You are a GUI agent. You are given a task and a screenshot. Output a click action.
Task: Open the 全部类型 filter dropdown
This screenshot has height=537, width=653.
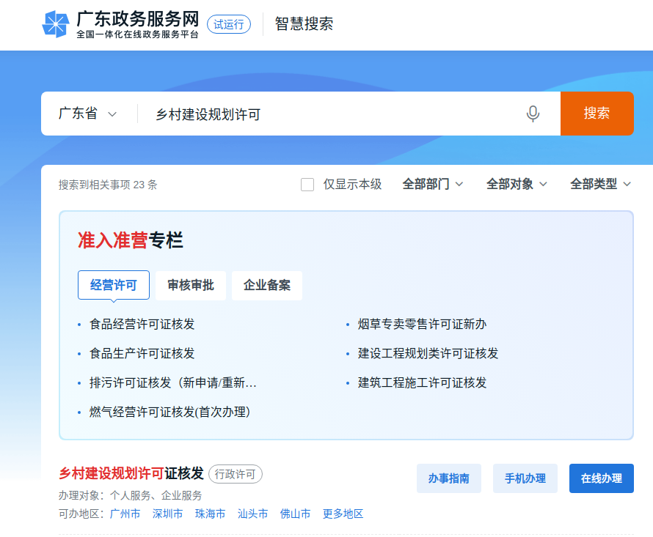point(600,185)
